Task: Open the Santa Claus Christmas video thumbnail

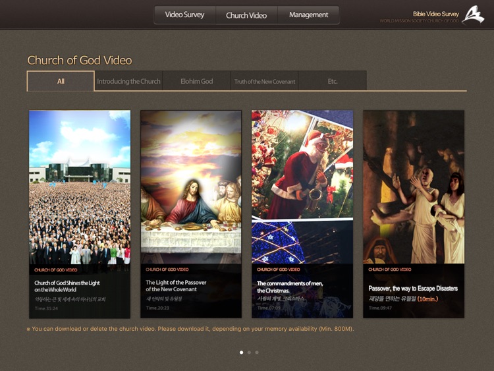Action: pos(302,187)
